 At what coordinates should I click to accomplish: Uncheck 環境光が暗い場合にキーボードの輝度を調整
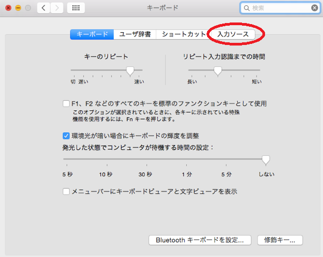(66, 135)
